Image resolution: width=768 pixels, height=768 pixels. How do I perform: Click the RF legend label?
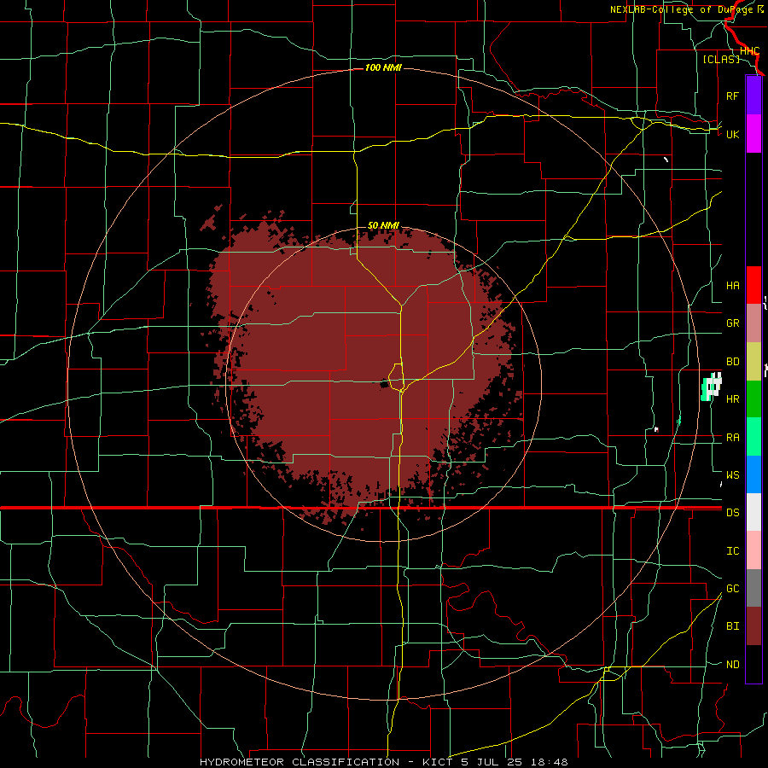pos(732,96)
